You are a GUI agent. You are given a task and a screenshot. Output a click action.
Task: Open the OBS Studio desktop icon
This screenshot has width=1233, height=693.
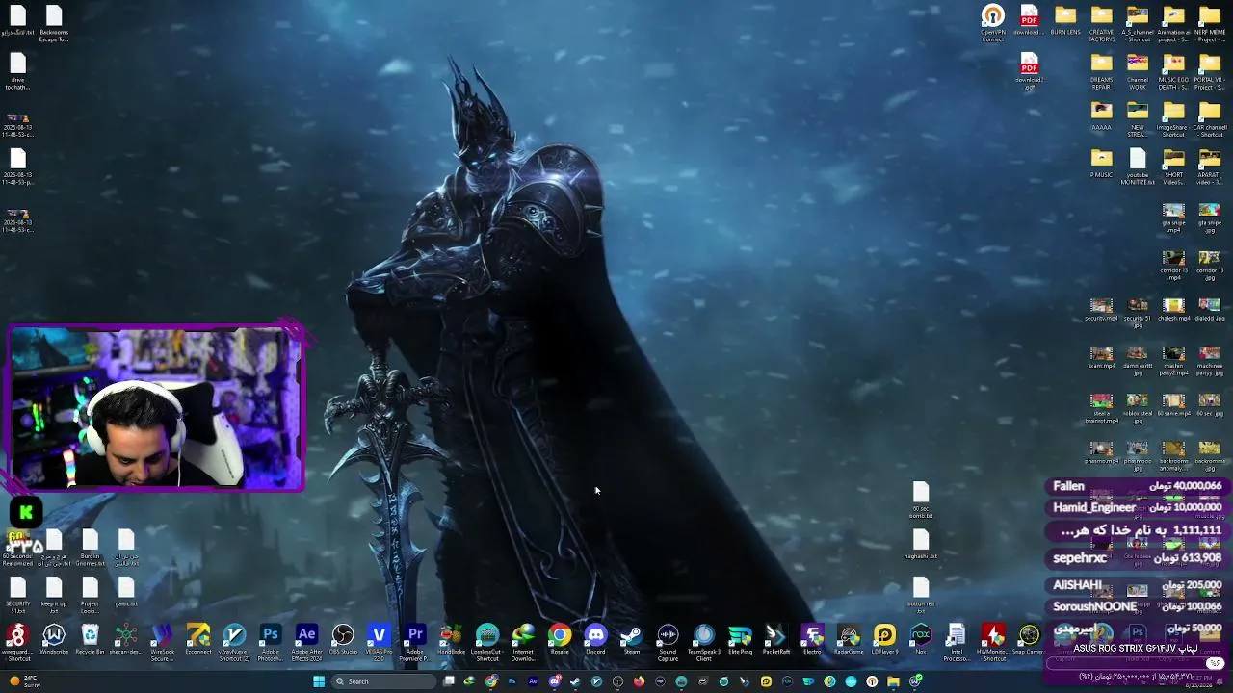tap(343, 641)
